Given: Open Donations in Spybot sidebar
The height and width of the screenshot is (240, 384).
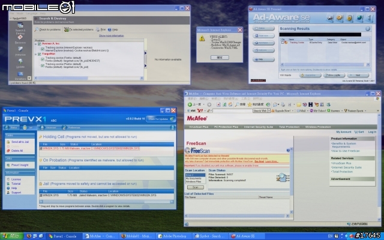Looking at the screenshot, I should pos(20,76).
